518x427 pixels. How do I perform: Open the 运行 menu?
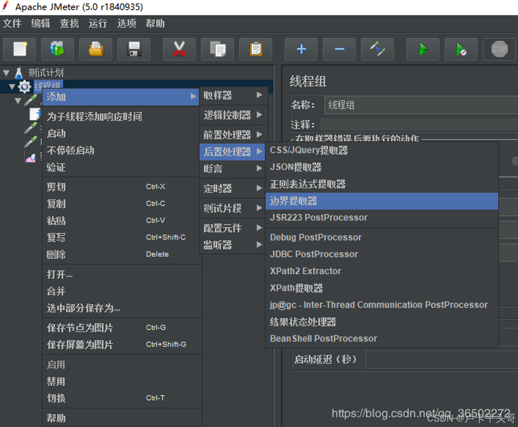tap(98, 23)
